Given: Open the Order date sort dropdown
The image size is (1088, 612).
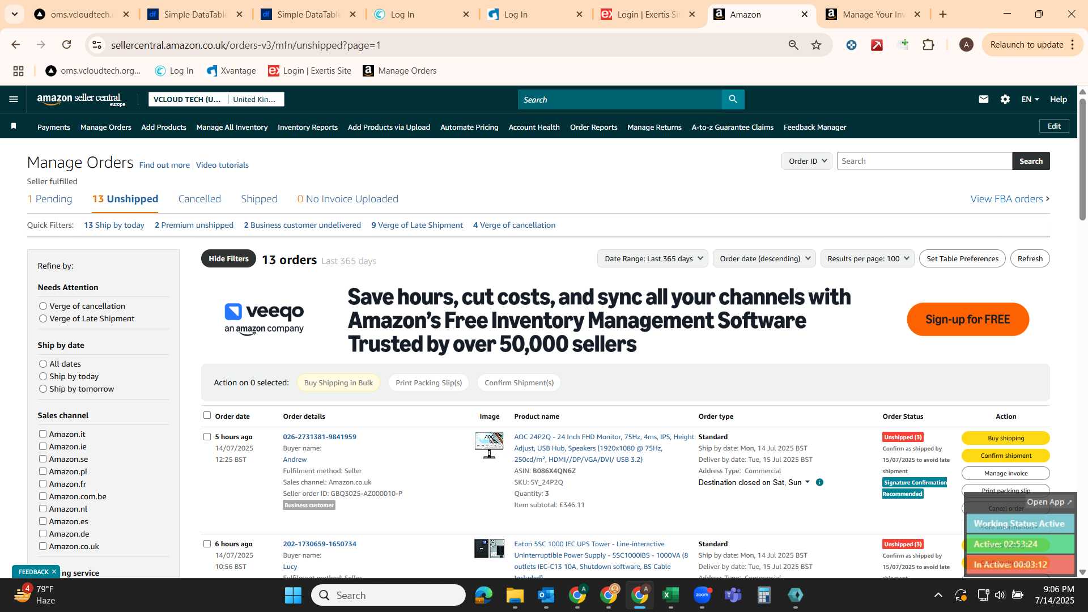Looking at the screenshot, I should click(x=764, y=258).
